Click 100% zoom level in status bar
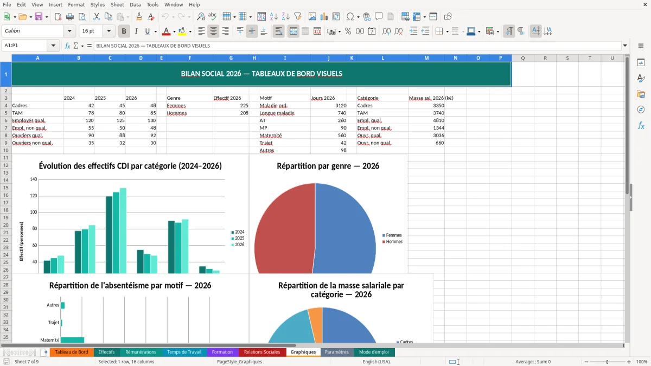This screenshot has height=366, width=651. (x=641, y=362)
